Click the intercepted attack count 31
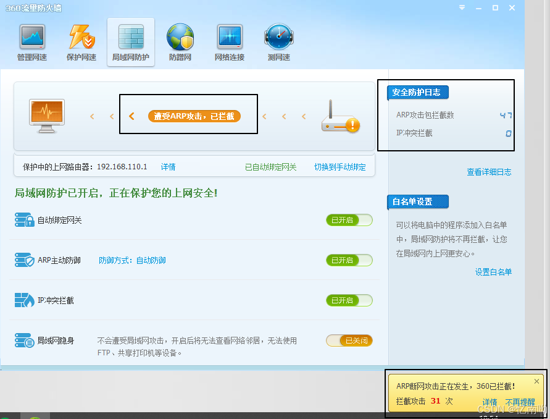 point(435,400)
